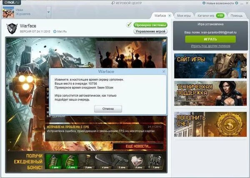Image resolution: width=250 pixels, height=178 pixels.
Task: Click the ВЕРСИЯ ОТ 24.11.2012 text
Action: pos(35,31)
